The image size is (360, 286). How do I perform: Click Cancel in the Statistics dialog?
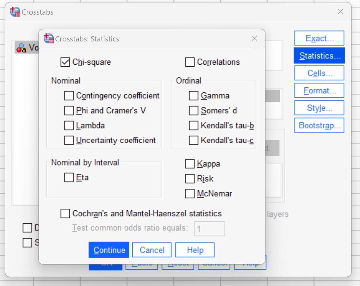[152, 250]
